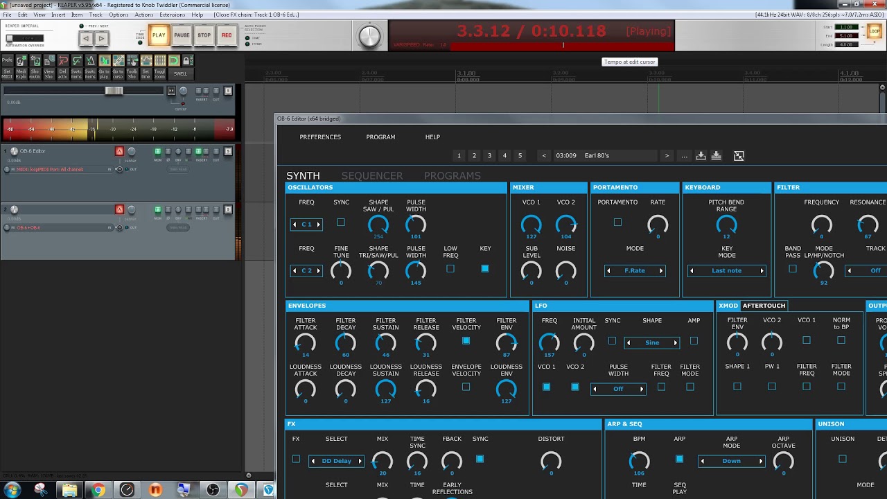
Task: Click the STOP transport button
Action: point(204,35)
